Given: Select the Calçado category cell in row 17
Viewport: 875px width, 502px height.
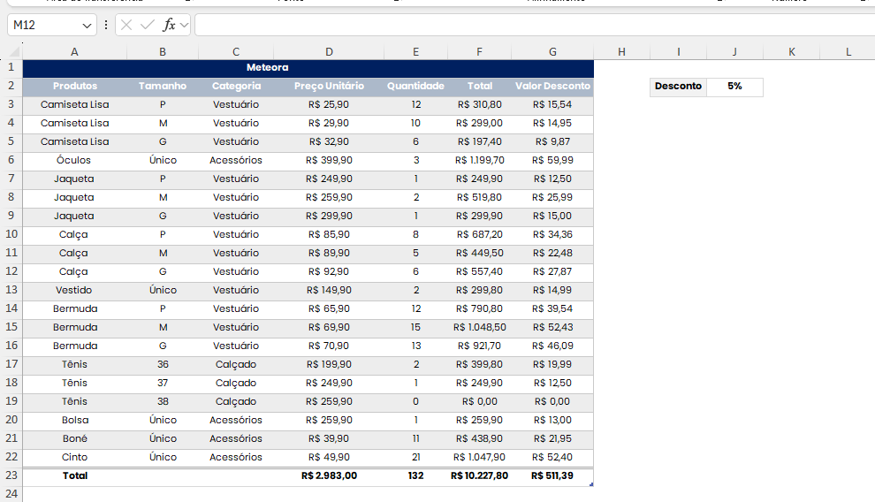Looking at the screenshot, I should tap(236, 364).
